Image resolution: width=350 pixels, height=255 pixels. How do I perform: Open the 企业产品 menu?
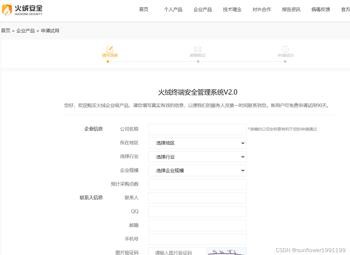(203, 10)
